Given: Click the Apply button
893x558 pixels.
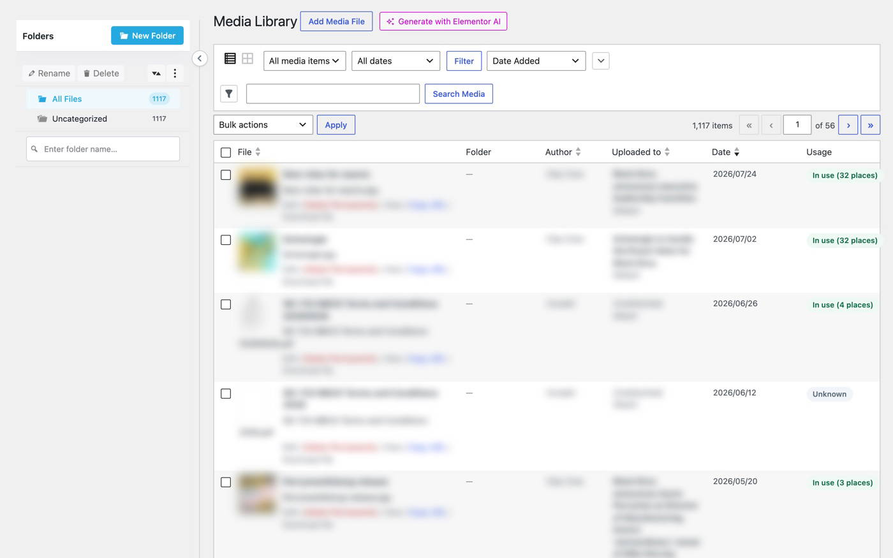Looking at the screenshot, I should tap(336, 124).
